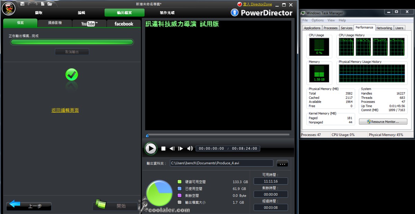Image resolution: width=415 pixels, height=214 pixels.
Task: Click the 開始 start button
Action: [115, 206]
